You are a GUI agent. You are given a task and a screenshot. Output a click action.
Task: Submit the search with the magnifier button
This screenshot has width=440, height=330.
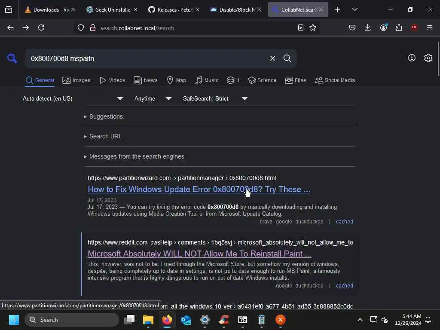[287, 58]
